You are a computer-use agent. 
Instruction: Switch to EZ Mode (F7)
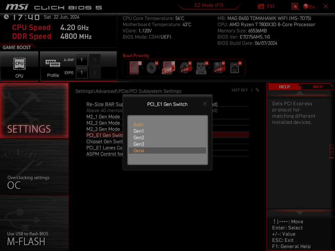(209, 5)
